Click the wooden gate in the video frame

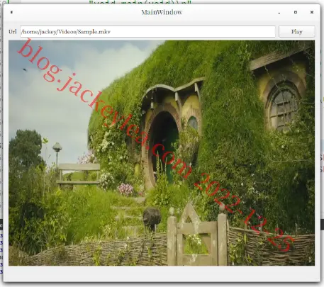[197, 236]
